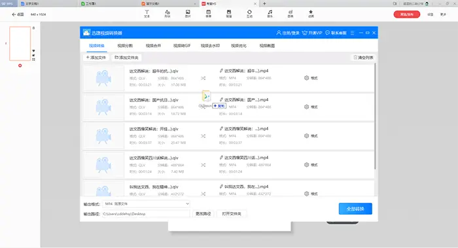The height and width of the screenshot is (248, 458).
Task: Click the camera thumbnail of the 17.06 MB video
Action: tap(103, 78)
